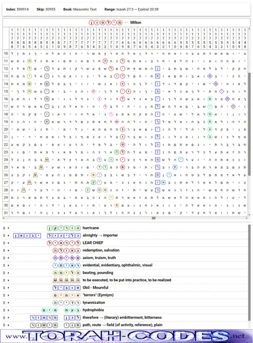Click the drag handle of the tyrannization row
This screenshot has height=343, width=253.
4,302
